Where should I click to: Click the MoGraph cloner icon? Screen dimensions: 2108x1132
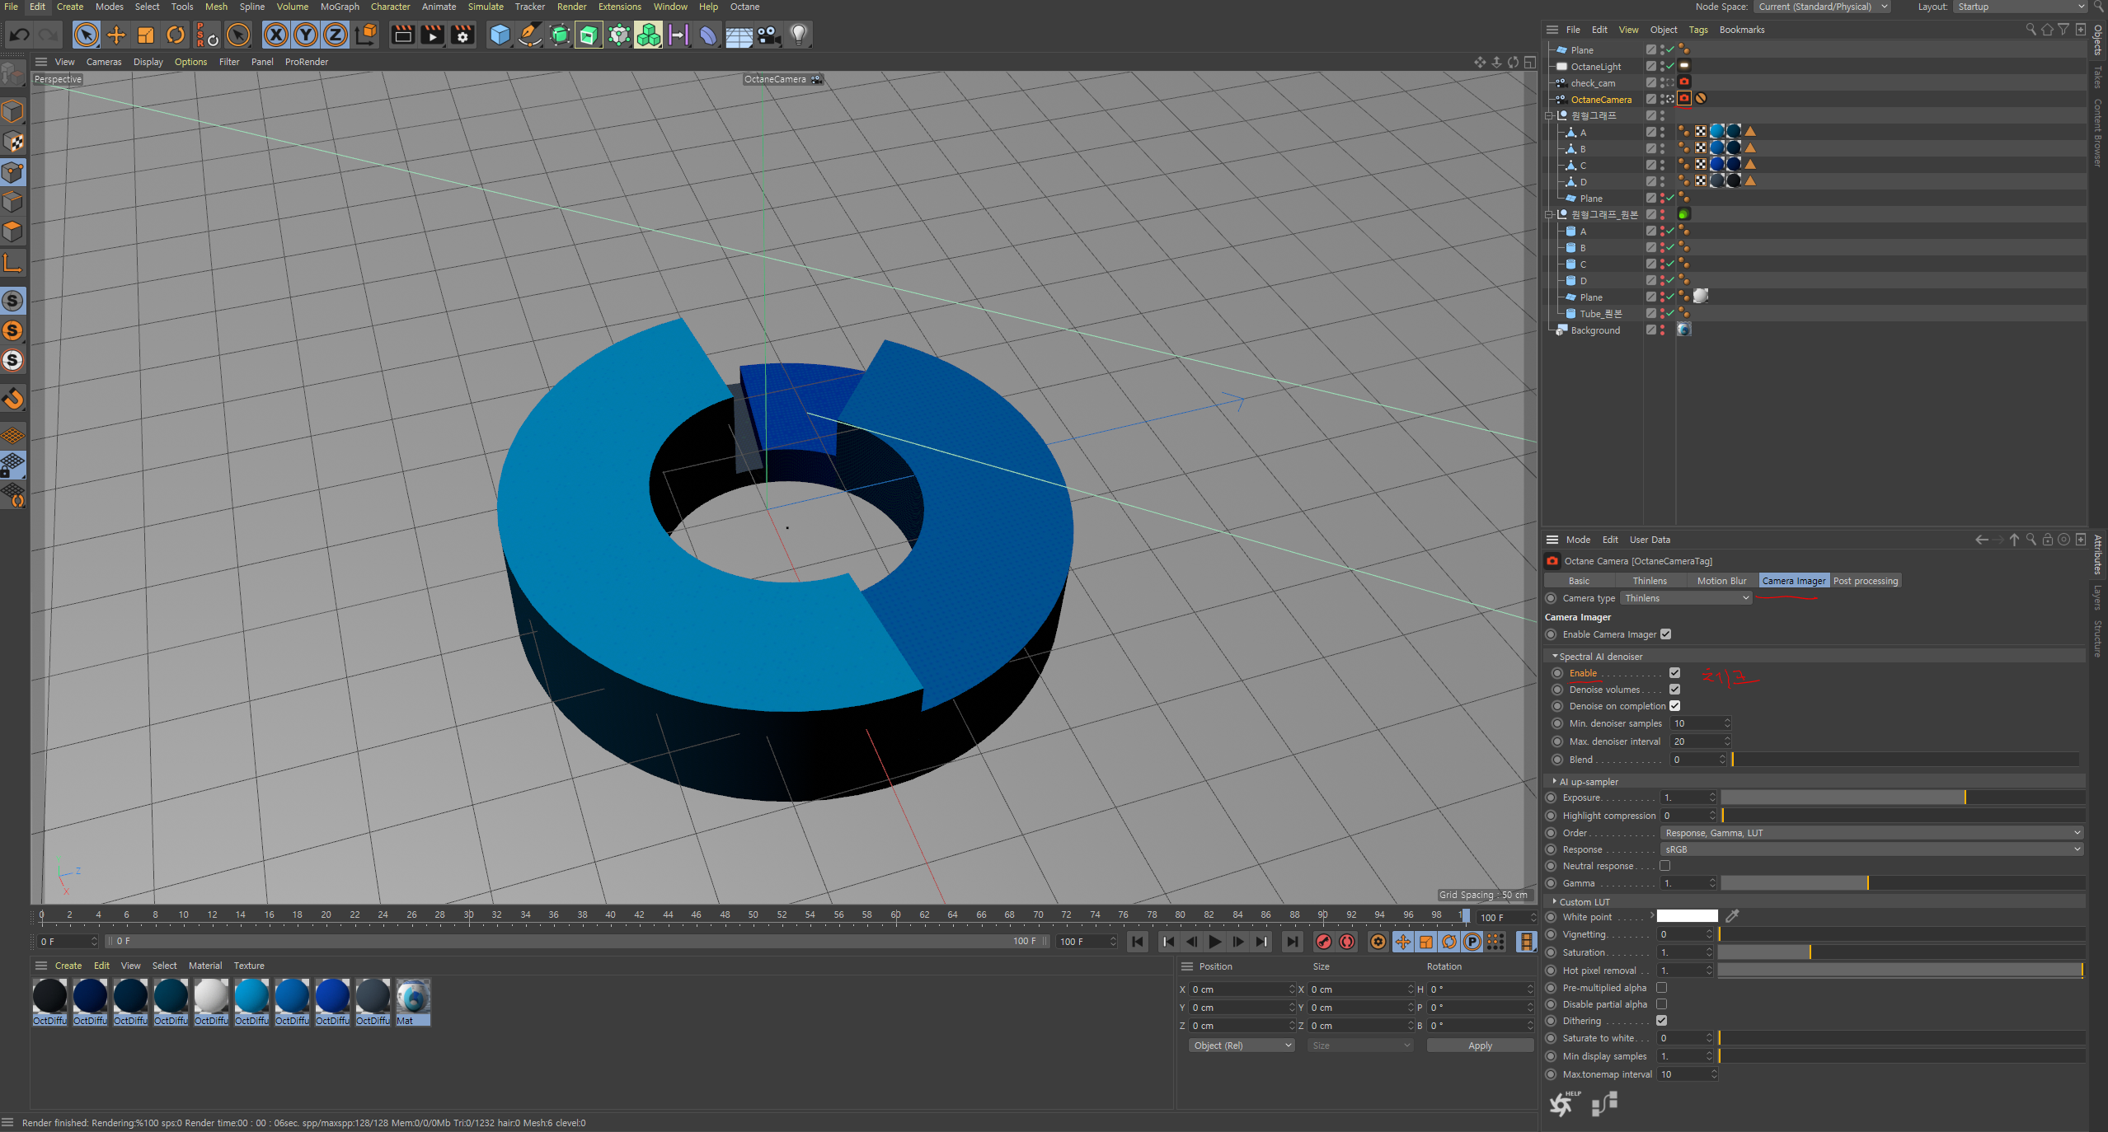648,35
